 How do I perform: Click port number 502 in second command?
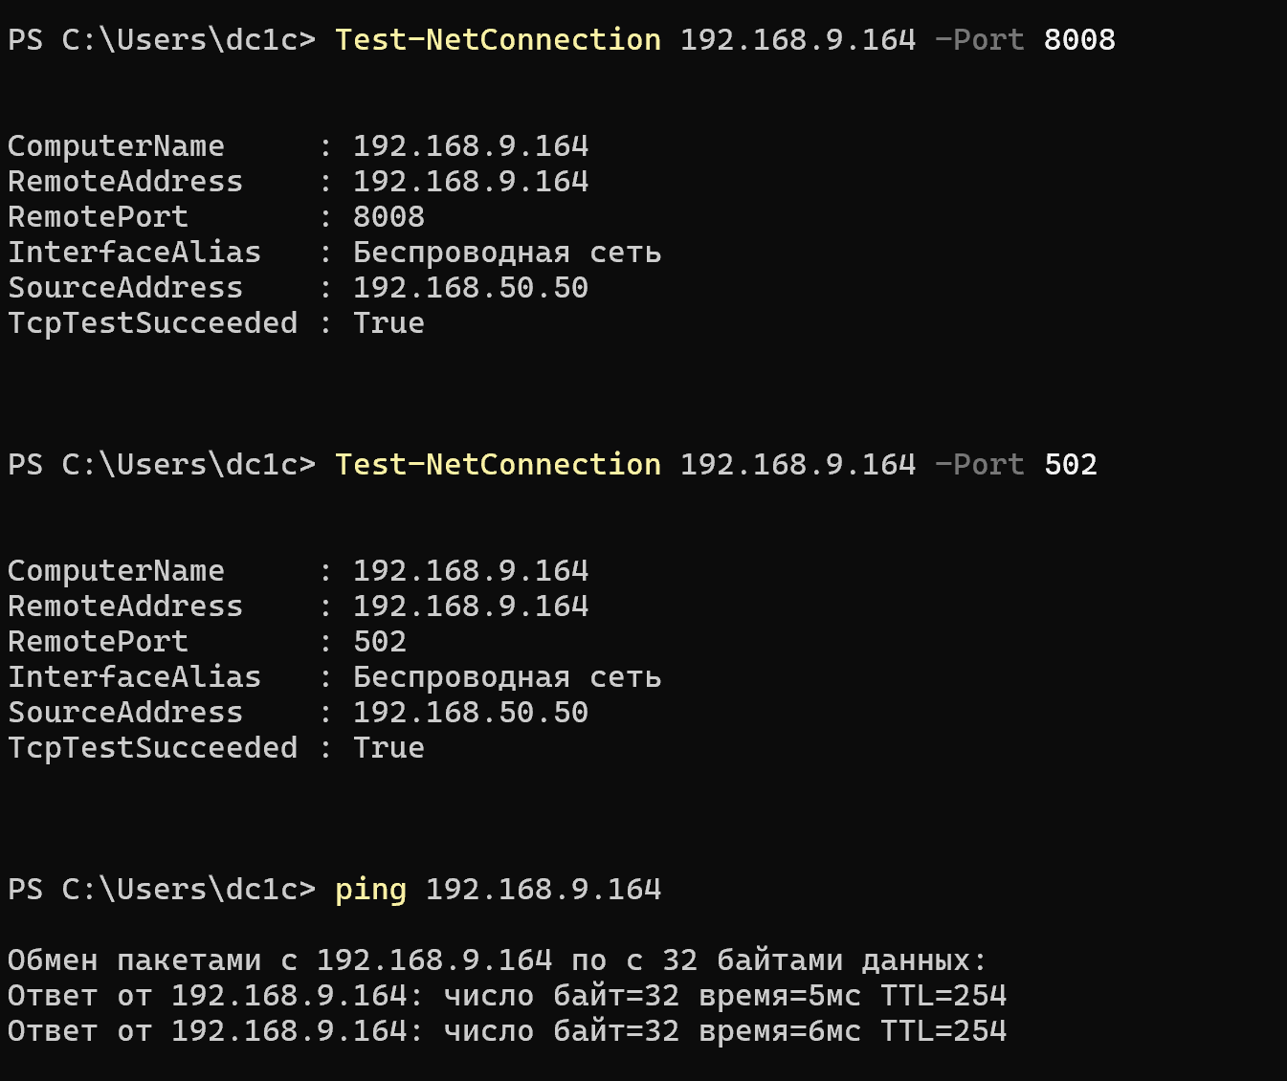coord(1071,465)
